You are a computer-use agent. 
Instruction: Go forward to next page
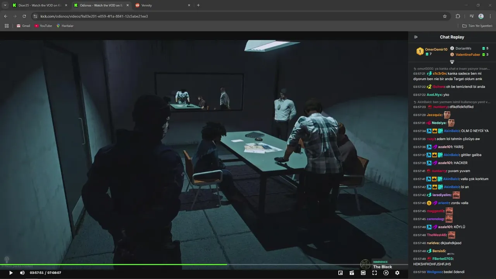pos(15,16)
